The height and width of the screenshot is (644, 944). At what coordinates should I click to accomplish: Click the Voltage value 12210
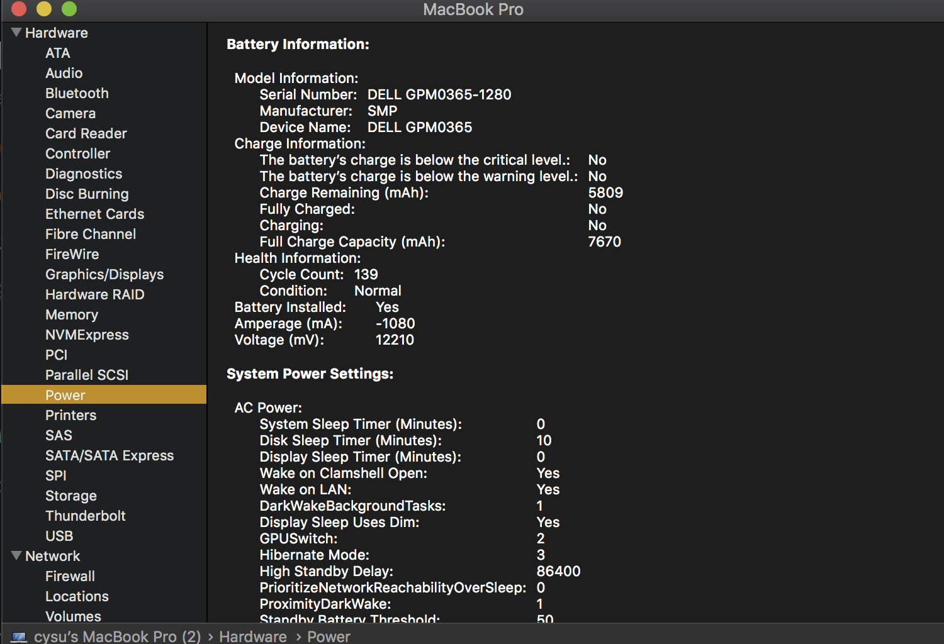pos(395,340)
